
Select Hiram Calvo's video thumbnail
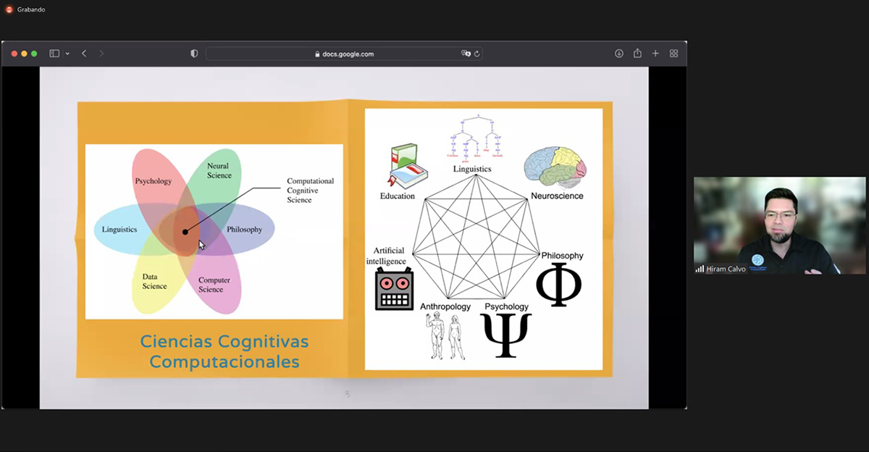tap(779, 225)
